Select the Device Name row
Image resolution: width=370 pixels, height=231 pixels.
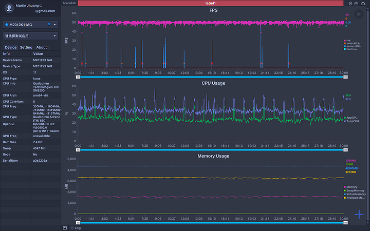[30, 60]
